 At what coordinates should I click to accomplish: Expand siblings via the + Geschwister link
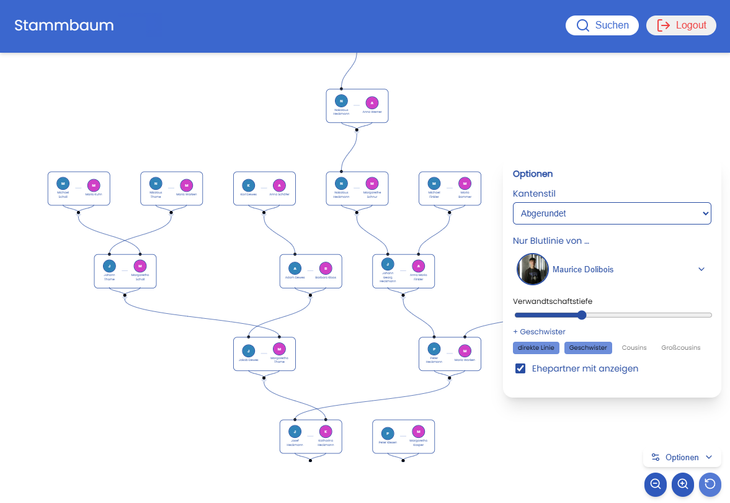click(x=539, y=331)
